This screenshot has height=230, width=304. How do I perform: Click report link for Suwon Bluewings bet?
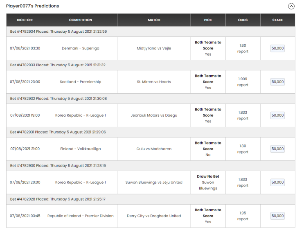coord(243,185)
